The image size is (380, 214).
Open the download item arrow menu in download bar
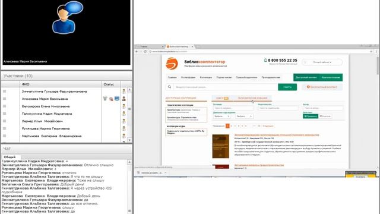pyautogui.click(x=166, y=173)
